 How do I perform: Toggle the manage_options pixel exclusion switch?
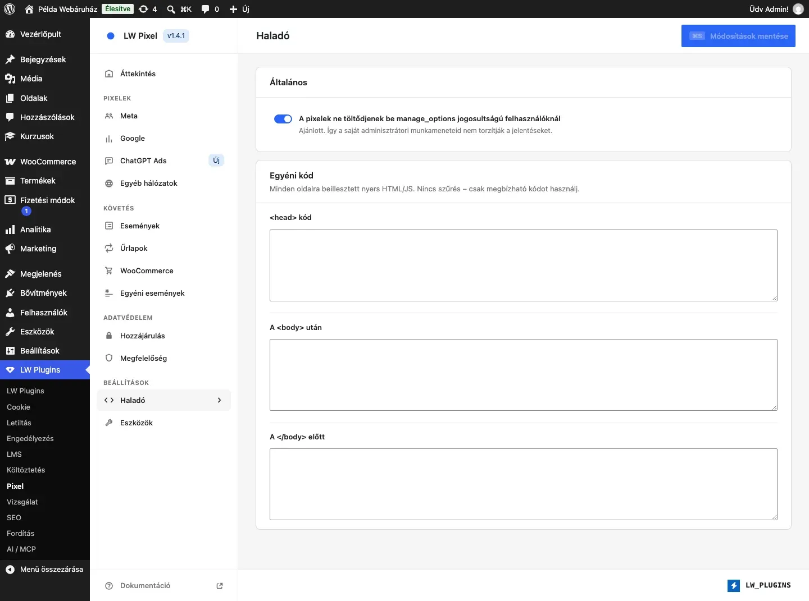click(283, 118)
